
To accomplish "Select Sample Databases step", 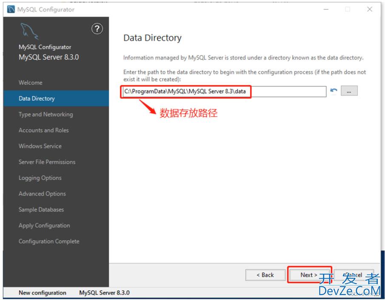I will [x=41, y=210].
